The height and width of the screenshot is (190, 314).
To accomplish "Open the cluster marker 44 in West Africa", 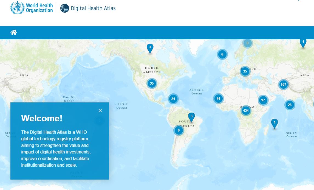I will tap(219, 99).
